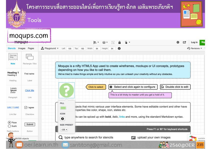Click the moqups.com title text
This screenshot has height=149, width=211.
click(29, 36)
